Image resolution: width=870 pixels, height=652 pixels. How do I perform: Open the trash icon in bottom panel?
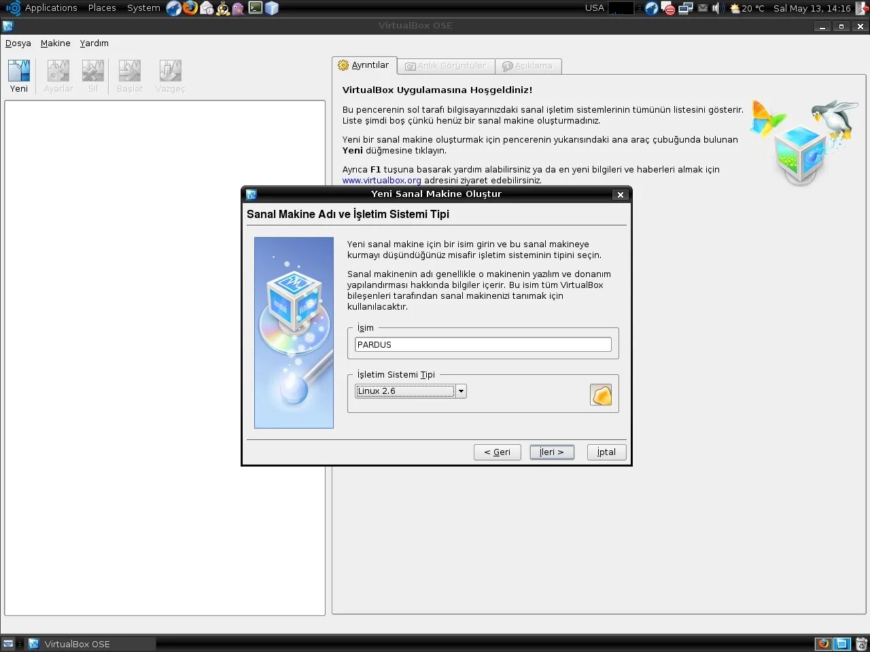[x=861, y=644]
